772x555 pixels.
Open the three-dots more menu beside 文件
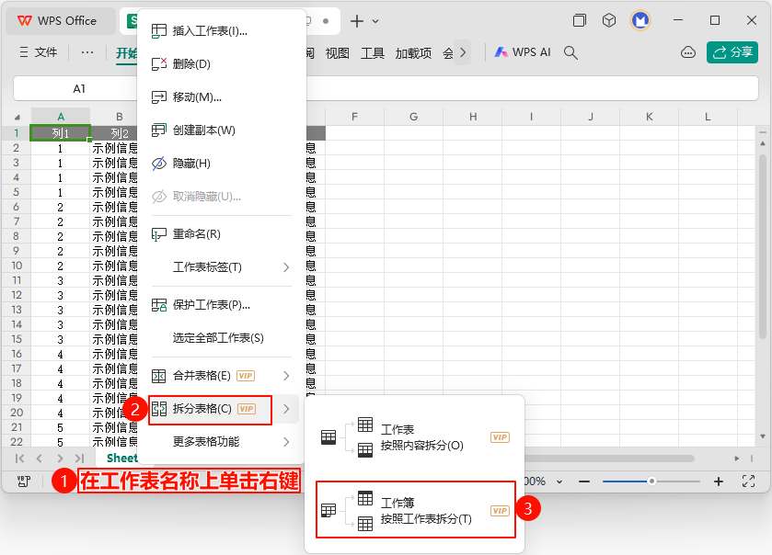pyautogui.click(x=87, y=53)
